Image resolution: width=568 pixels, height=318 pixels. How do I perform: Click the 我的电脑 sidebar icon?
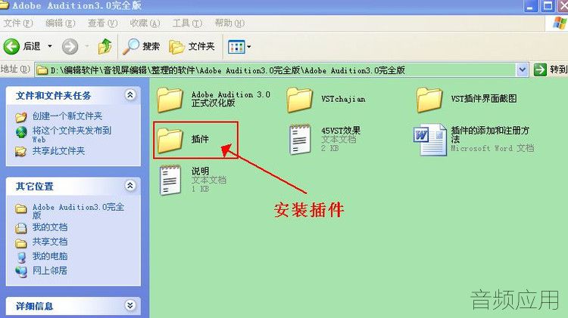coord(22,257)
